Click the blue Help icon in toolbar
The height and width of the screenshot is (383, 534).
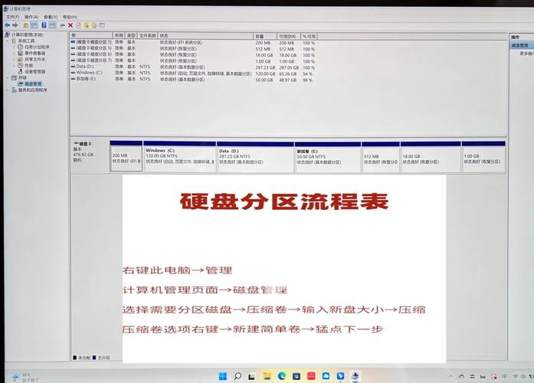tap(44, 25)
